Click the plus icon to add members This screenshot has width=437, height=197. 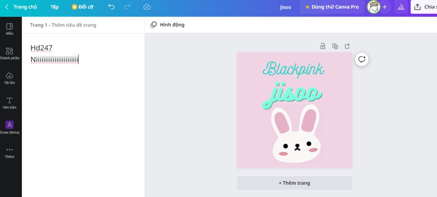point(385,7)
